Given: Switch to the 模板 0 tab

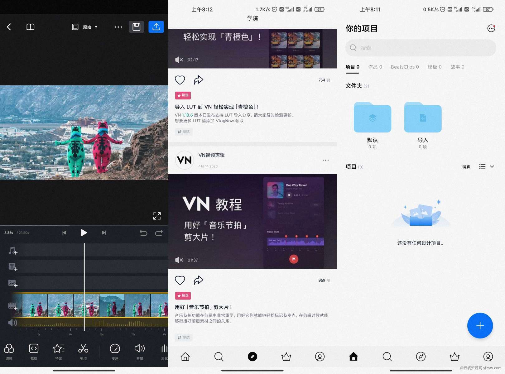Looking at the screenshot, I should coord(435,67).
